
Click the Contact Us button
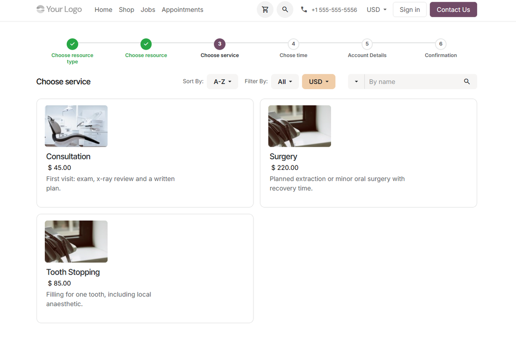(x=453, y=10)
